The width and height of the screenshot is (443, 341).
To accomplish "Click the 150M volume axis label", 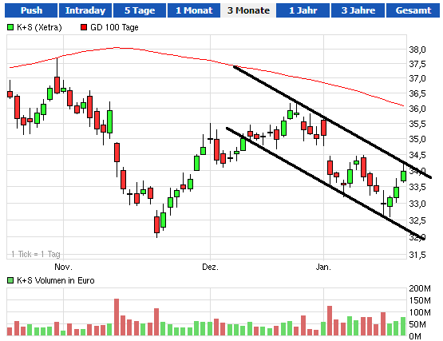I will 420,300.
